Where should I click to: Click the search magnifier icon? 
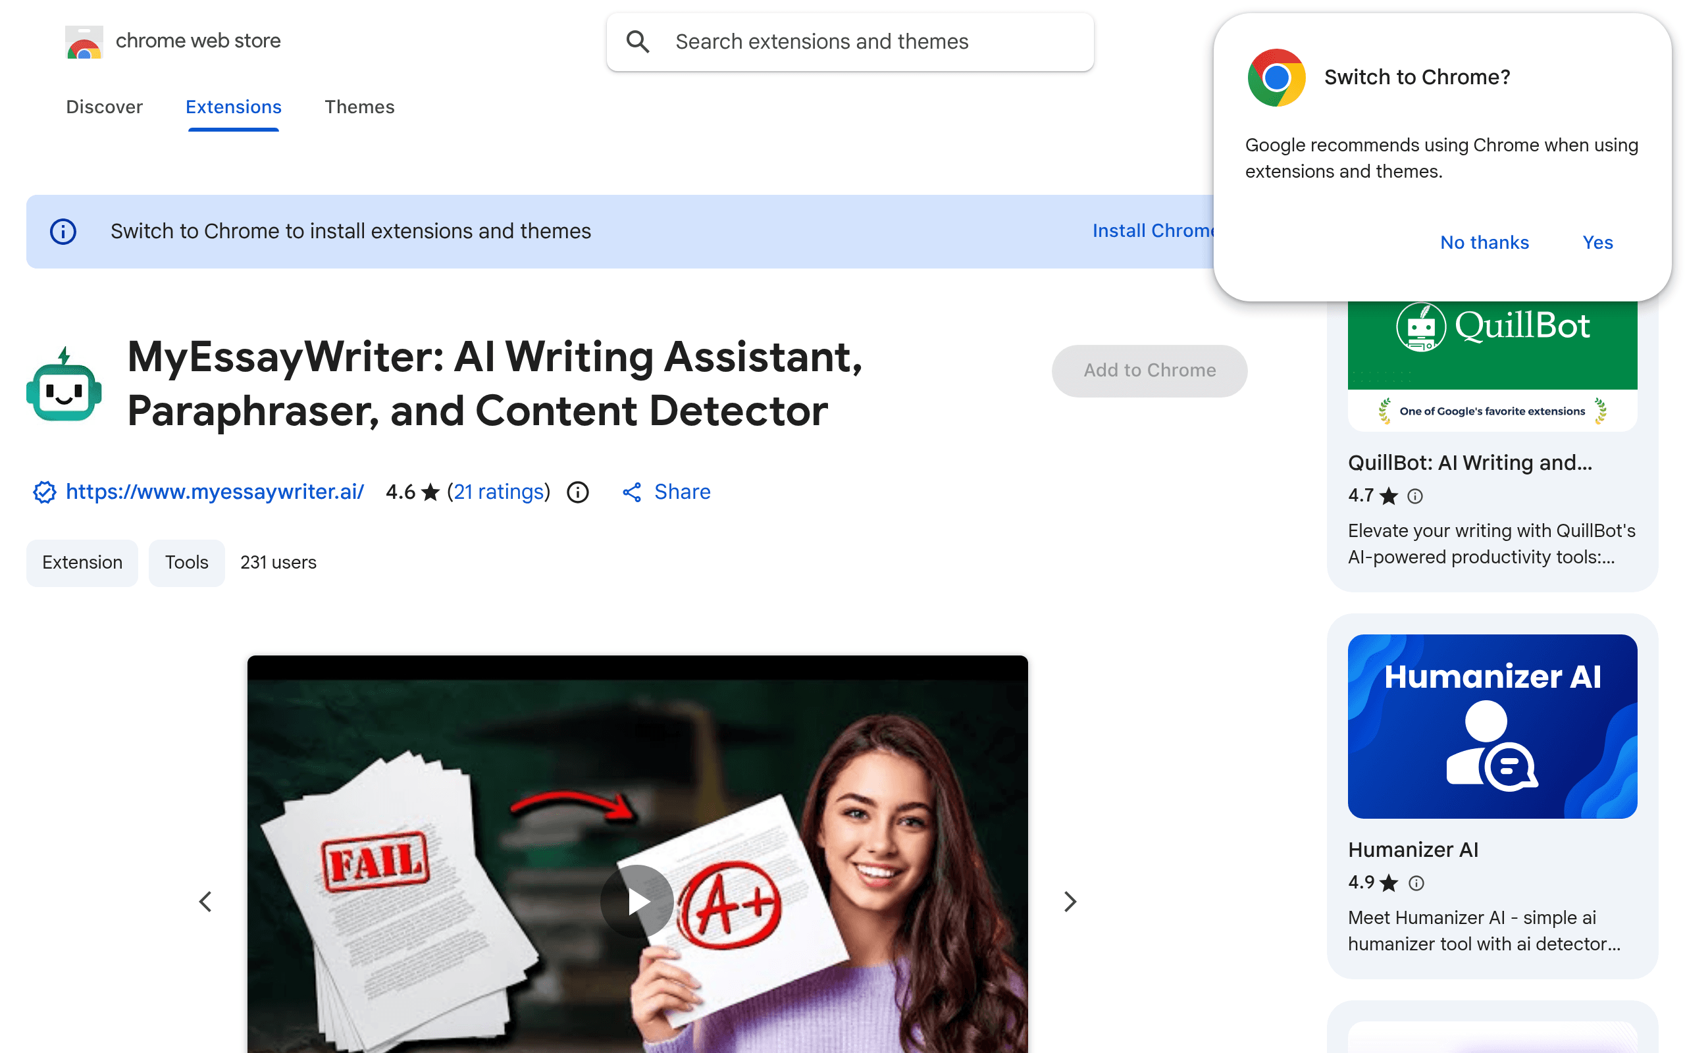637,41
